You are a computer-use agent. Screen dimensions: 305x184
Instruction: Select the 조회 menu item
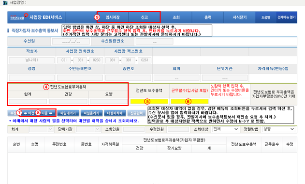pos(176,17)
